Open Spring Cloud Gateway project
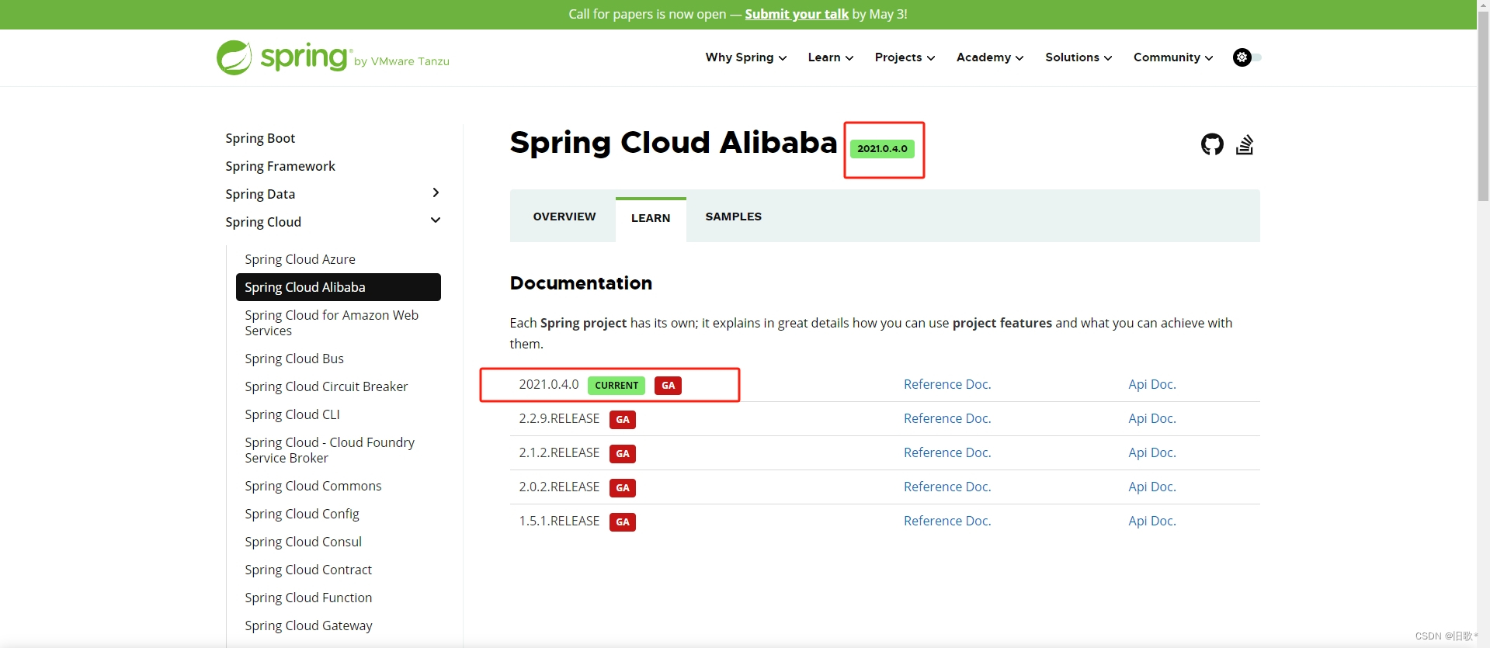This screenshot has height=648, width=1490. (x=308, y=625)
